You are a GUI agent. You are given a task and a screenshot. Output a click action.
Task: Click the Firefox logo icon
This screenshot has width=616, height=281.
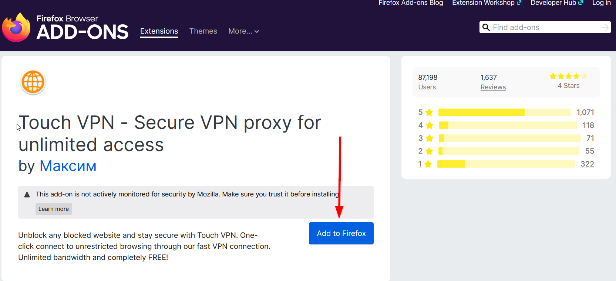click(x=16, y=28)
